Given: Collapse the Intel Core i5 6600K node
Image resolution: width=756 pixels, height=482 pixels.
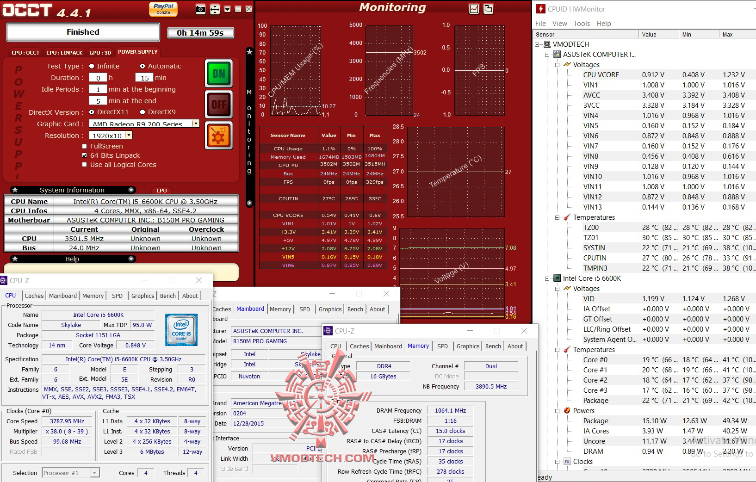Looking at the screenshot, I should click(x=547, y=278).
